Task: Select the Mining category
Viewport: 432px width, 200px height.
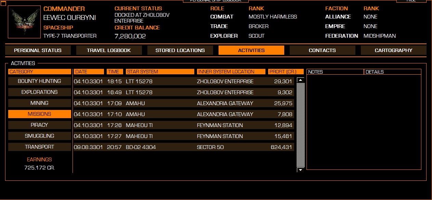Action: (40, 103)
